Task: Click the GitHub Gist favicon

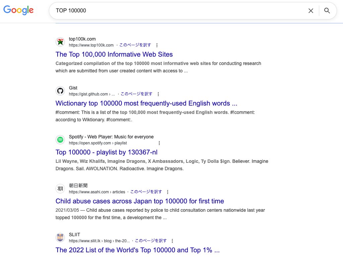Action: tap(60, 91)
